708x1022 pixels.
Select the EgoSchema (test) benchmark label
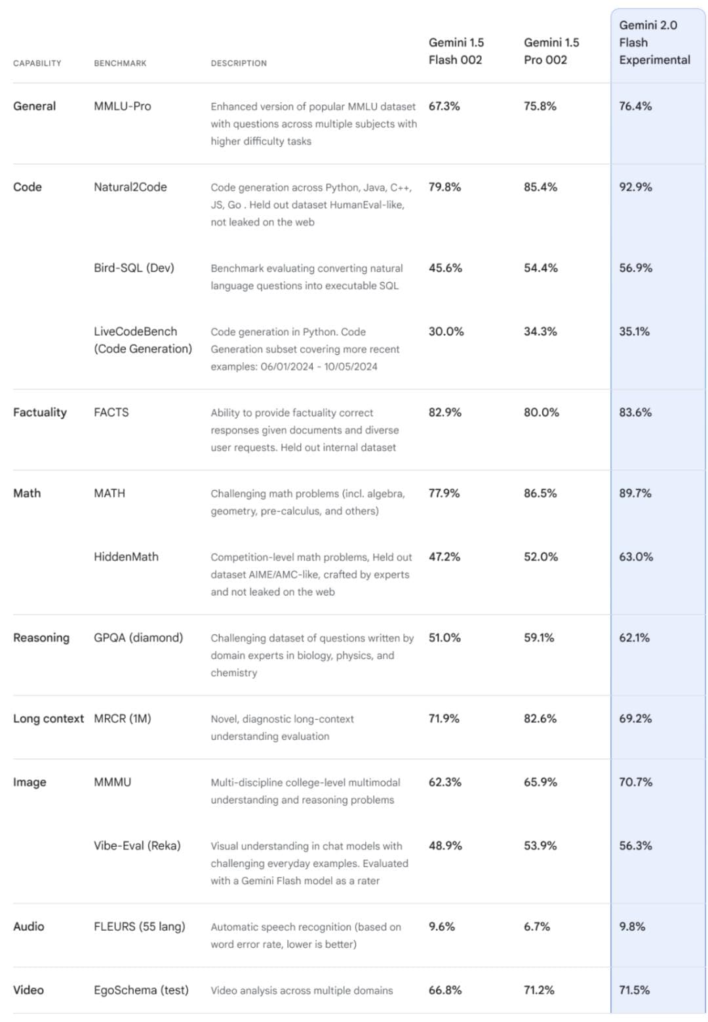tap(141, 990)
